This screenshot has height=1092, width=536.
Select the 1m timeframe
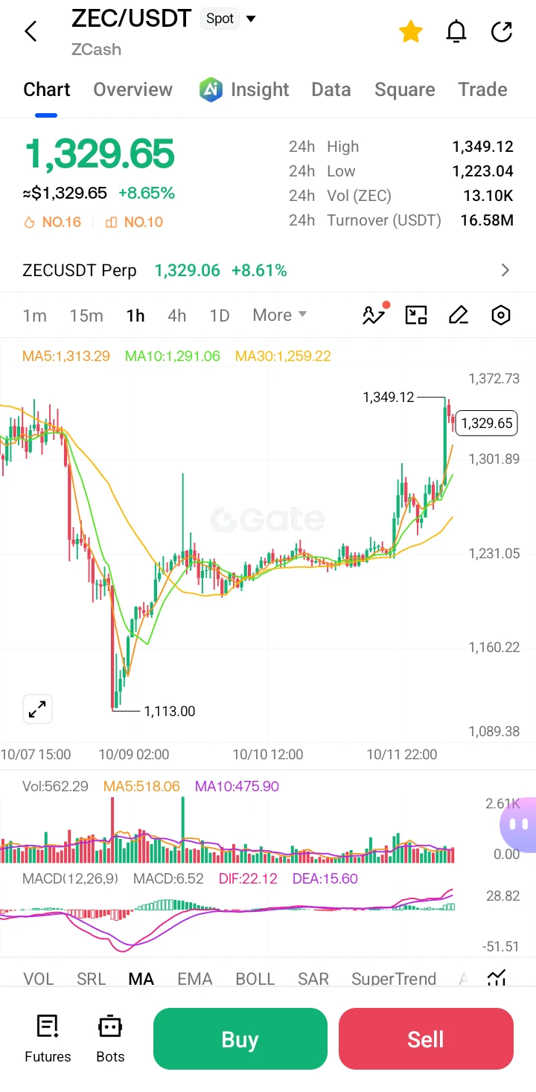pyautogui.click(x=35, y=316)
